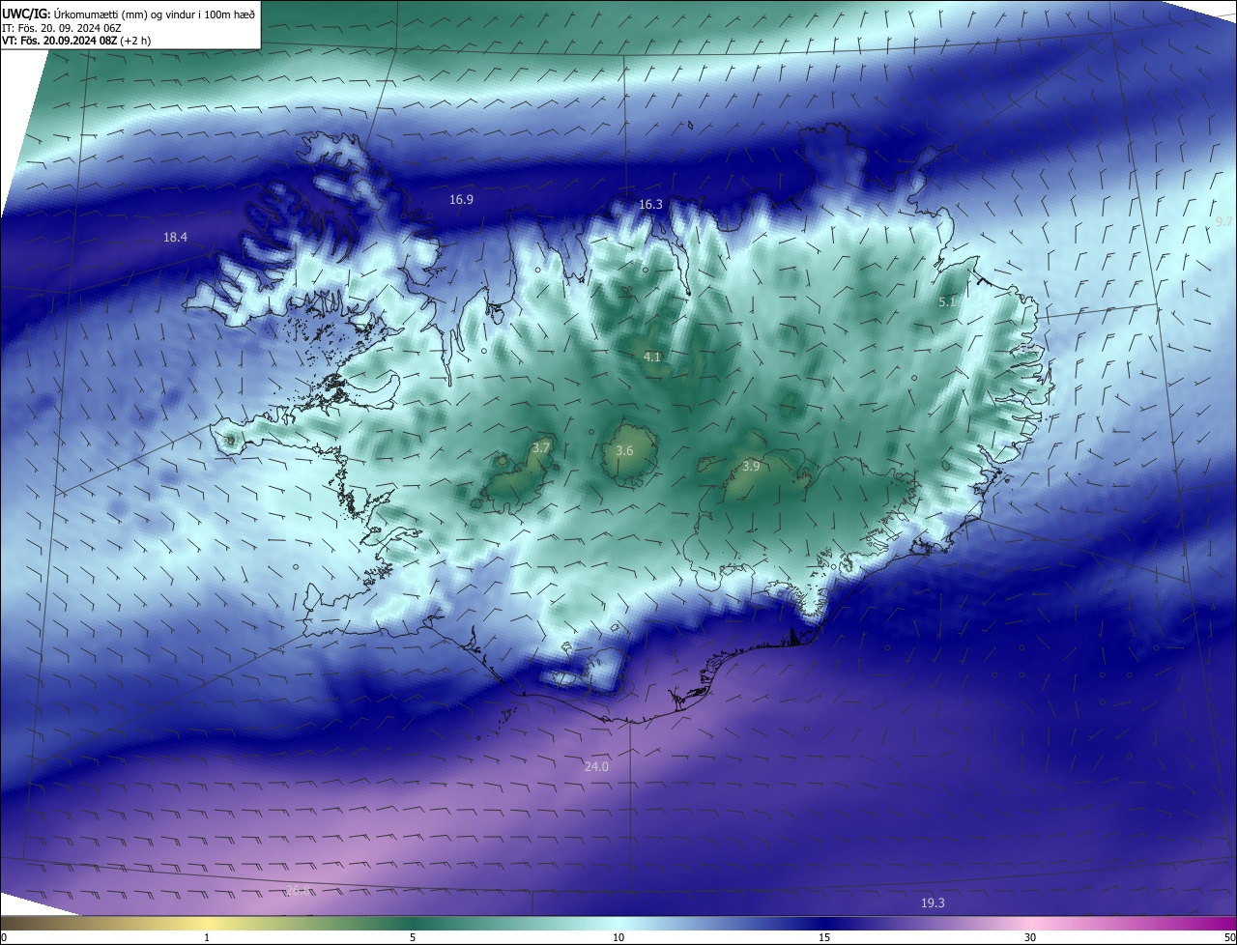1237x945 pixels.
Task: Click the yellow color above the 1 tick
Action: 207,924
